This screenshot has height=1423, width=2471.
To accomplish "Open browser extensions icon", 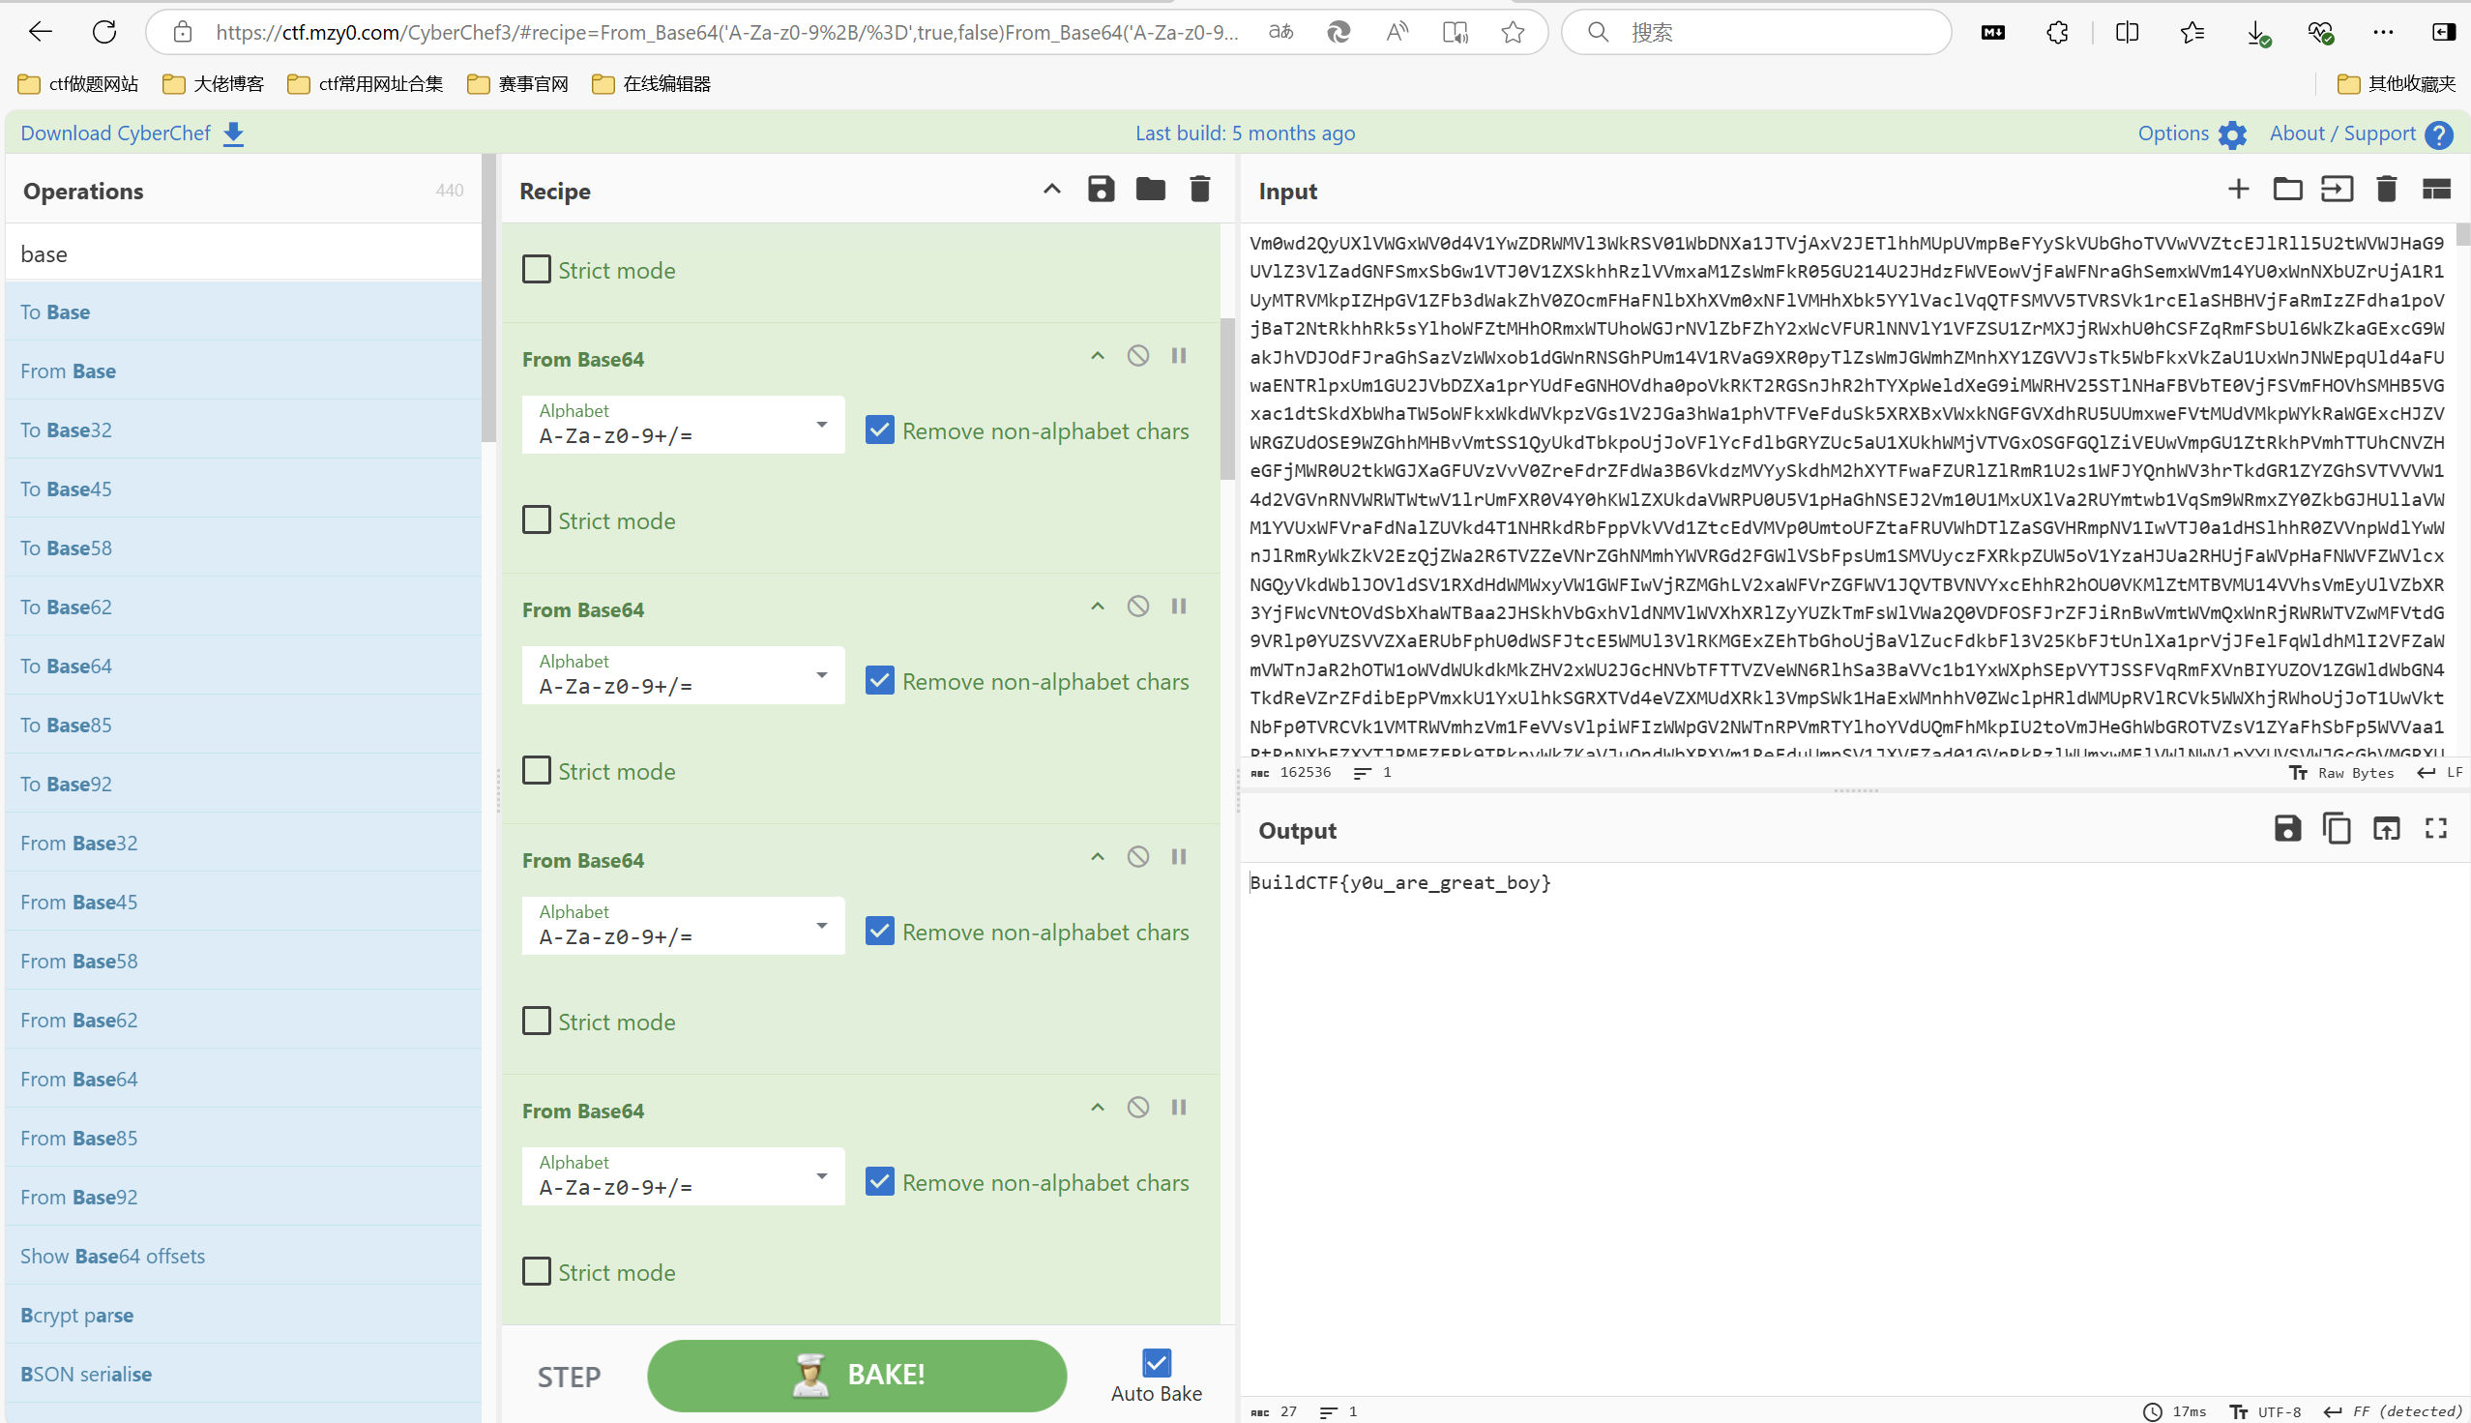I will coord(2057,32).
